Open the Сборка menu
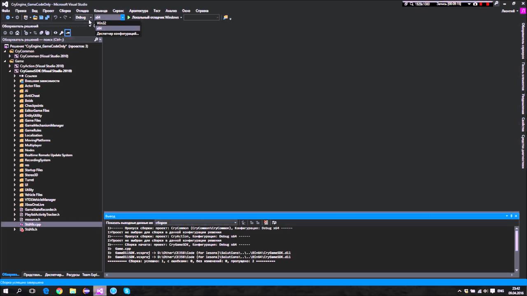Image resolution: width=527 pixels, height=296 pixels. pyautogui.click(x=65, y=11)
